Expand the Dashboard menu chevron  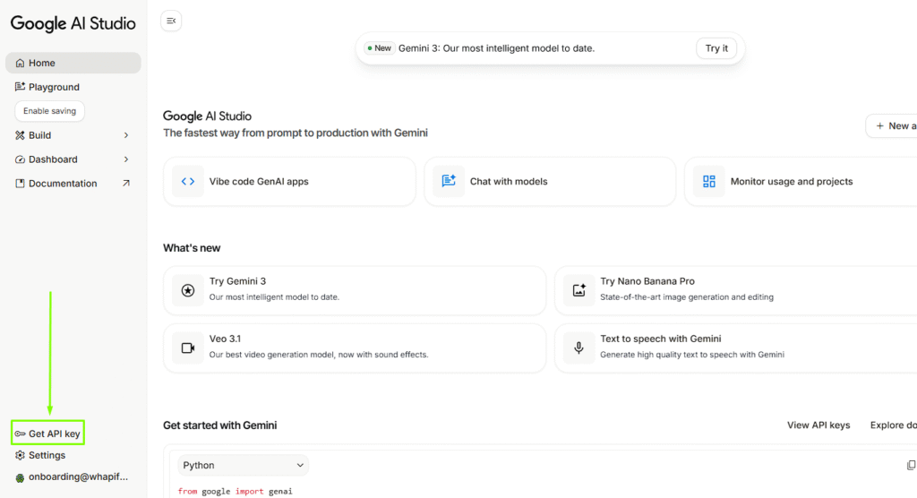click(x=125, y=159)
